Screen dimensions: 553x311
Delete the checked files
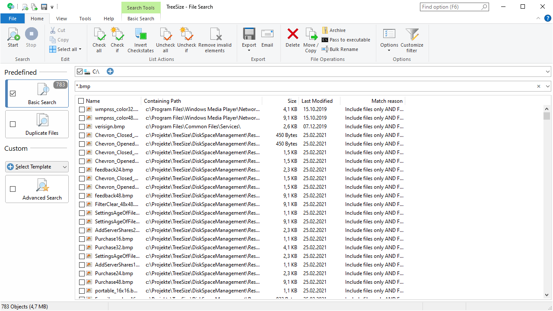pyautogui.click(x=292, y=38)
